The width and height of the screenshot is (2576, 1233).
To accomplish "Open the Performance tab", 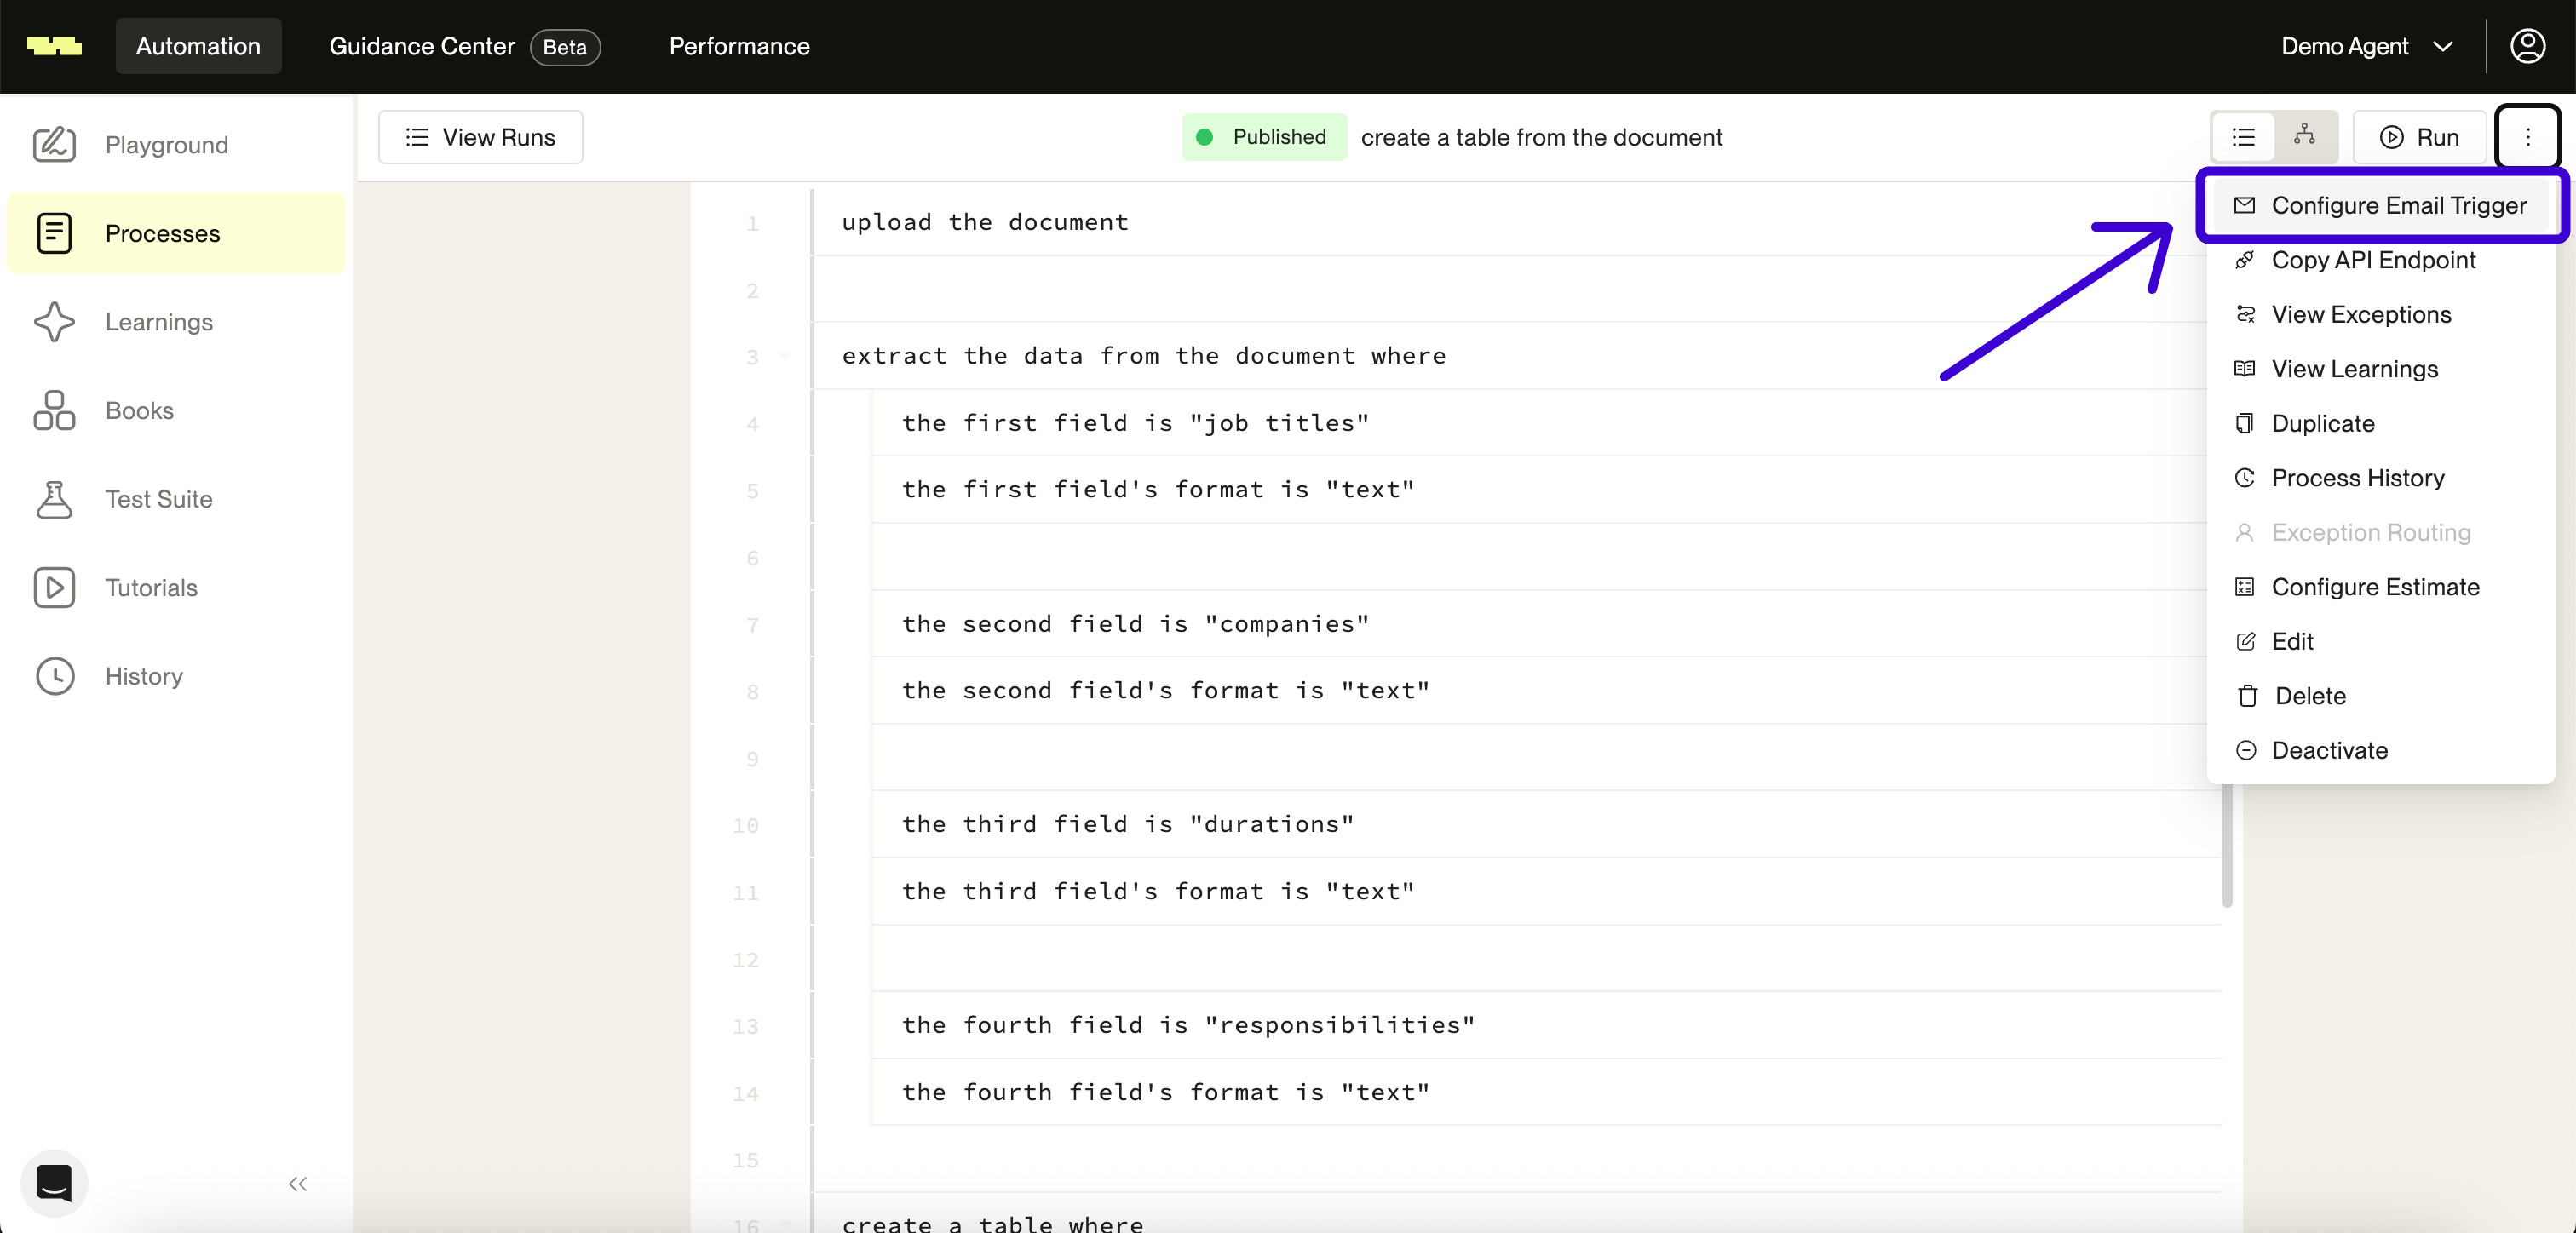I will [738, 46].
